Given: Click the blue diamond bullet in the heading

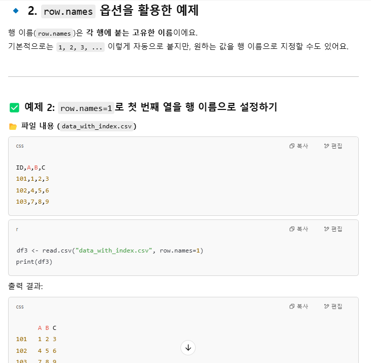Looking at the screenshot, I should tap(16, 11).
